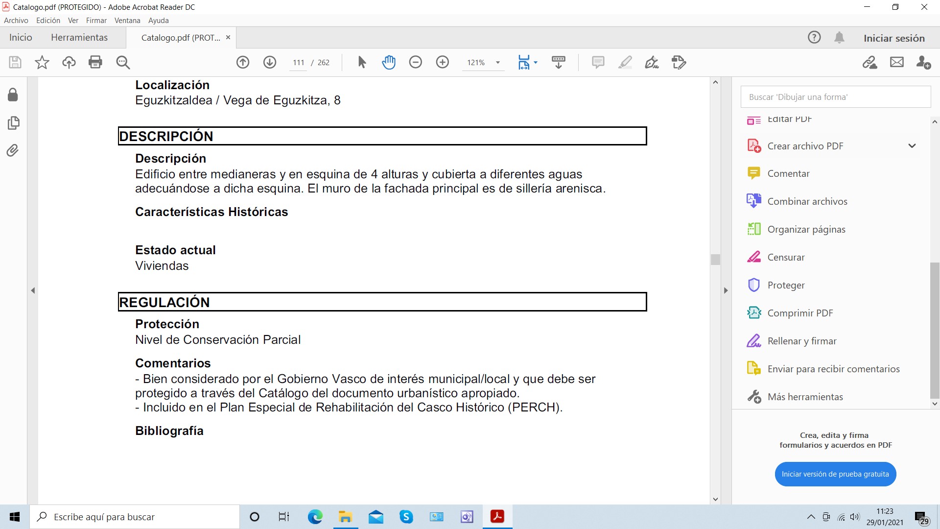
Task: Show the page thumbnails panel
Action: click(13, 122)
